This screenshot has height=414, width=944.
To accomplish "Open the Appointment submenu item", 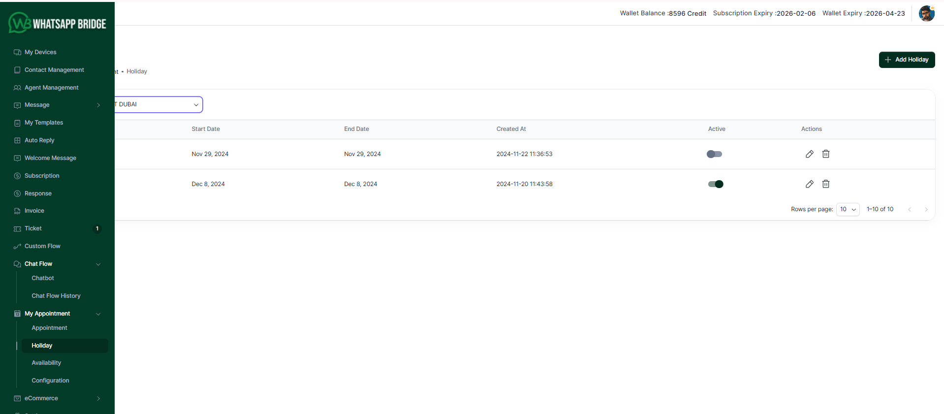I will coord(49,328).
